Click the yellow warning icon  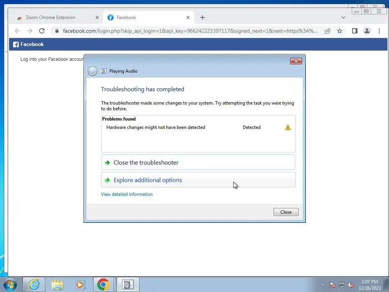point(288,127)
